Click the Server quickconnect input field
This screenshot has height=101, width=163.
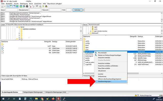coord(12,10)
